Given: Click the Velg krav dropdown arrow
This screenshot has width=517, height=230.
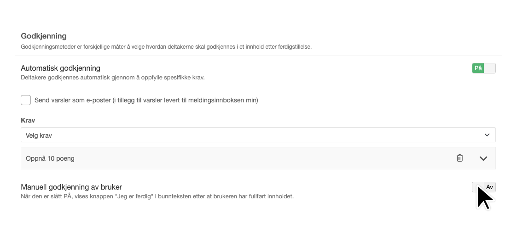Looking at the screenshot, I should coord(487,135).
